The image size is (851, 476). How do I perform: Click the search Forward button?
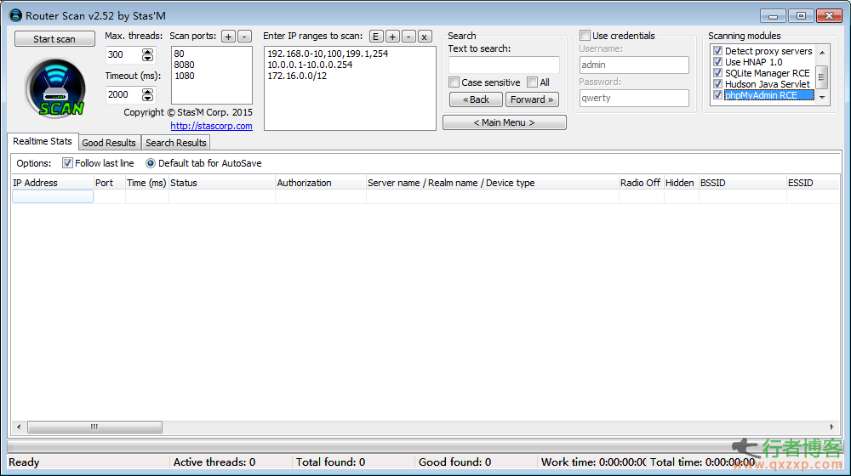pos(532,99)
